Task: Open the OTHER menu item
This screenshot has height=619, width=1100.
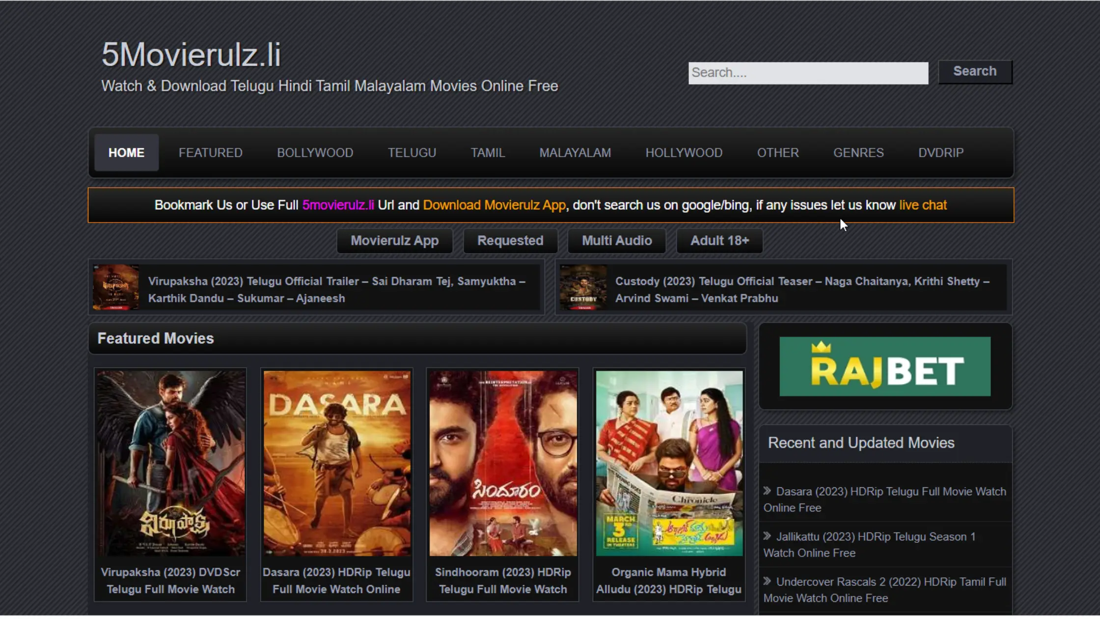Action: click(x=778, y=153)
